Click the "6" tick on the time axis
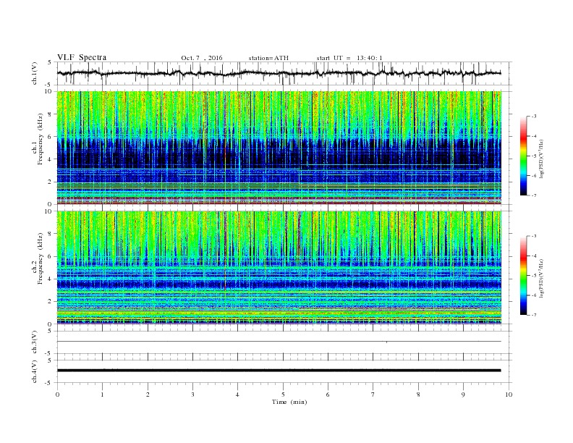 click(328, 395)
